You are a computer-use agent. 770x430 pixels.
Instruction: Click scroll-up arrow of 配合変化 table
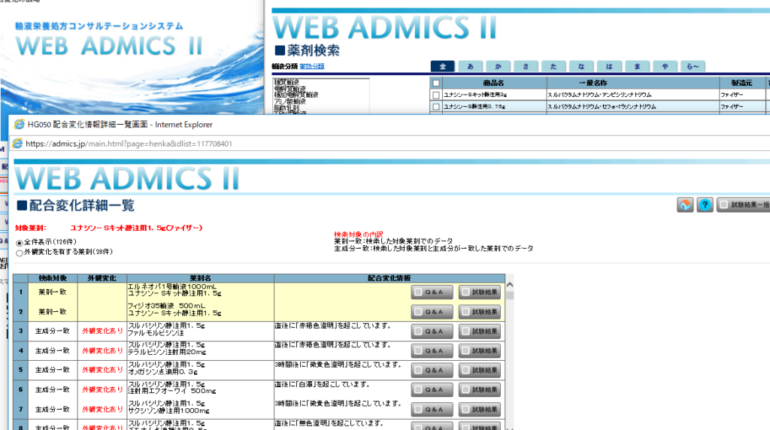click(510, 285)
